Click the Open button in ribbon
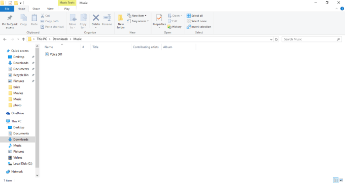 pos(175,16)
